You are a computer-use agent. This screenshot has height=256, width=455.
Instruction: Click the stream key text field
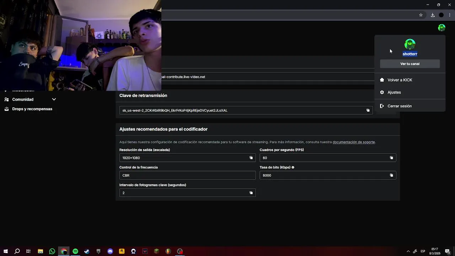click(246, 110)
